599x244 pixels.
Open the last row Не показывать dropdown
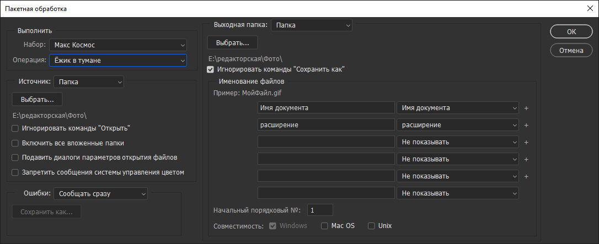coord(458,193)
